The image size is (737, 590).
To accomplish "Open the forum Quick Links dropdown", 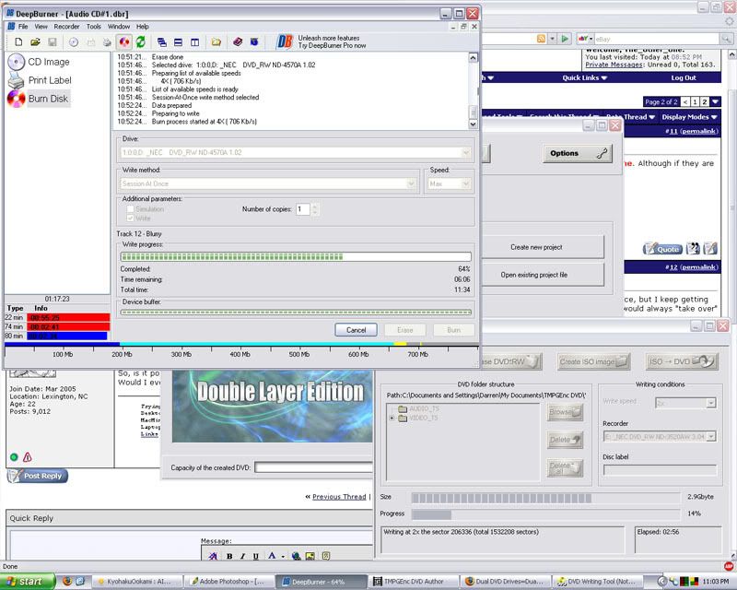I will (x=584, y=78).
